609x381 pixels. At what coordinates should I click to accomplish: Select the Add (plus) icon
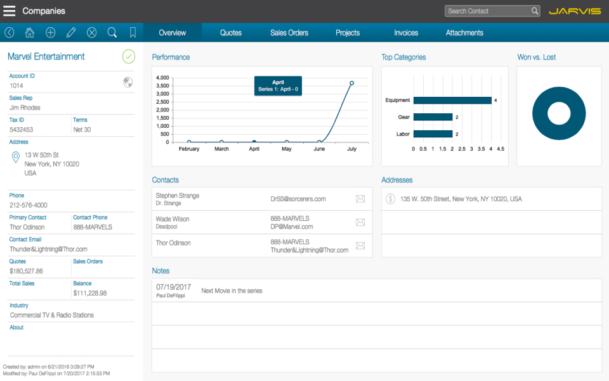click(50, 32)
